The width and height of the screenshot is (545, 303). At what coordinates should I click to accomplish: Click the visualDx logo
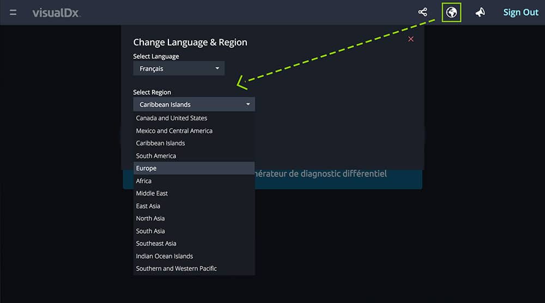56,13
